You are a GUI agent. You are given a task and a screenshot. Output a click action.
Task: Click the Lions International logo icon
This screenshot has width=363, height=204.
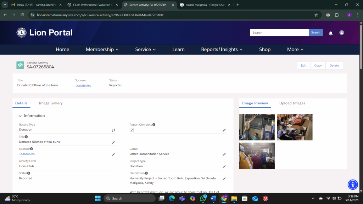22,33
